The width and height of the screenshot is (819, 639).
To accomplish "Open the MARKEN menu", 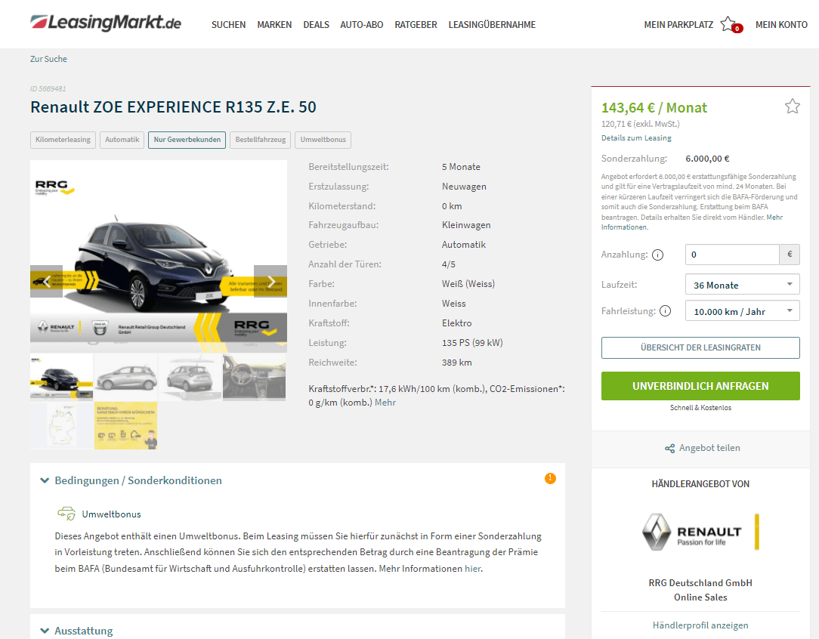I will tap(274, 24).
